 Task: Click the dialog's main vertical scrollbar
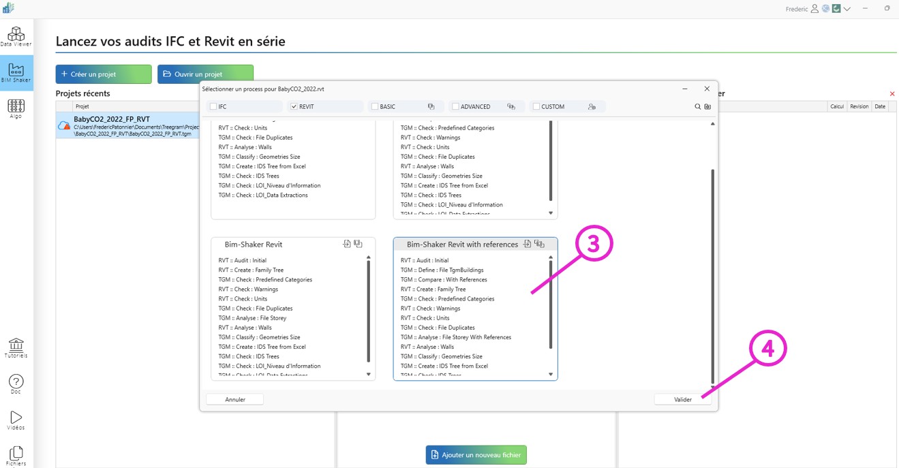[712, 272]
